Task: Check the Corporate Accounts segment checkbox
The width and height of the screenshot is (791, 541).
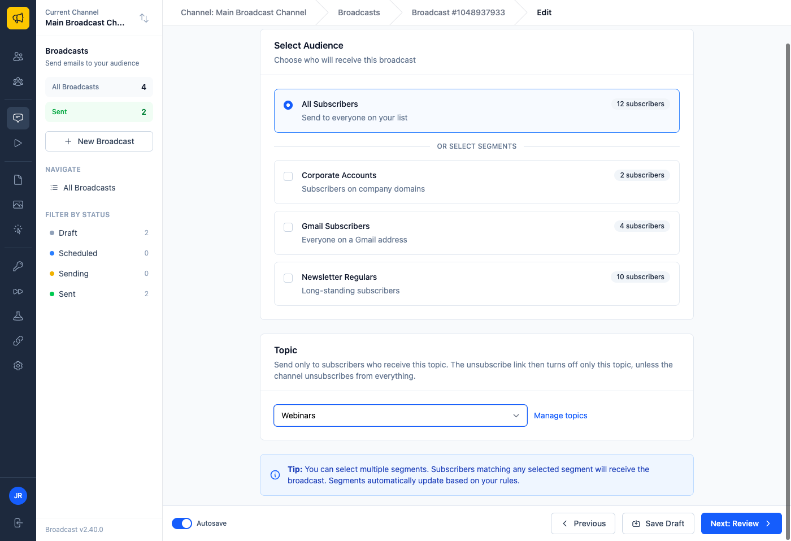Action: point(288,176)
